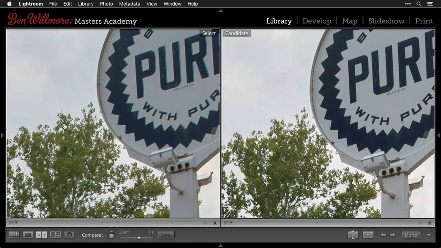Switch to the Develop module

click(317, 21)
